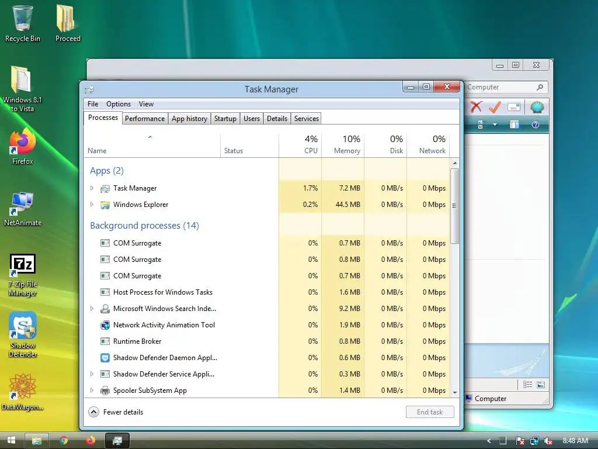Open the File menu in Task Manager
Viewport: 598px width, 449px height.
[x=93, y=104]
